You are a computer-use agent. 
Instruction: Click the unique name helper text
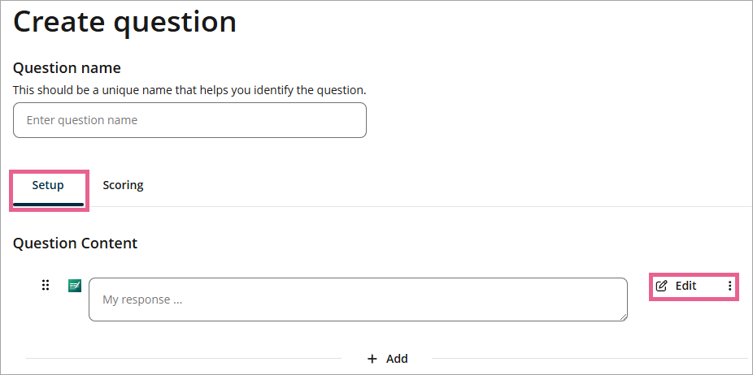[x=189, y=89]
